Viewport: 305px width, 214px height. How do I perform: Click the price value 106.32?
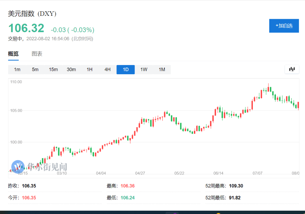tap(26, 27)
